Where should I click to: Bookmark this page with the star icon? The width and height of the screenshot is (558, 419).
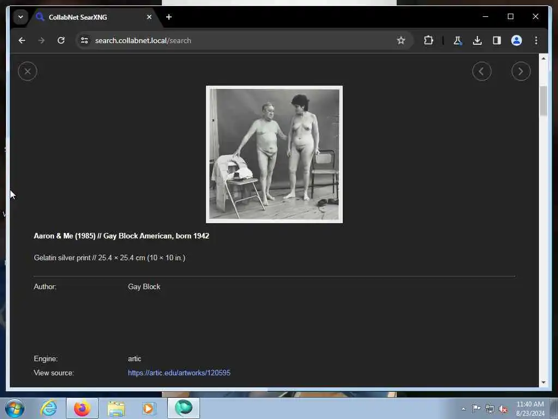[401, 40]
